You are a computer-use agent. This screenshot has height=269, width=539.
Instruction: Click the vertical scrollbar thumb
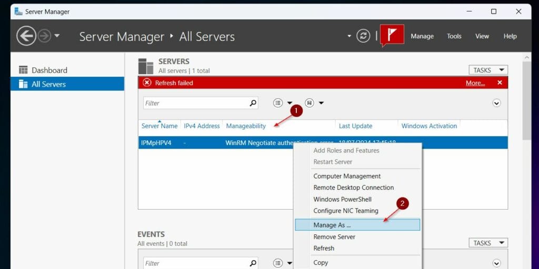[x=526, y=100]
